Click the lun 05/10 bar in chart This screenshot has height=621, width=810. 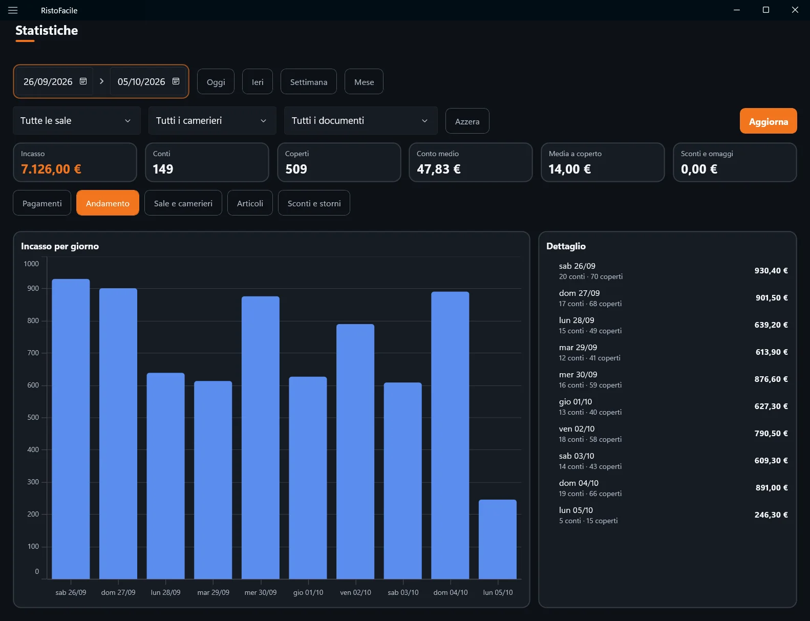498,539
